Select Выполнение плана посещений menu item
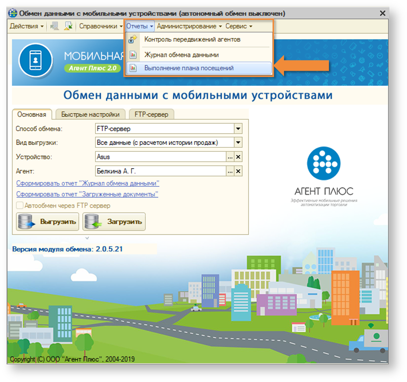 tap(199, 68)
